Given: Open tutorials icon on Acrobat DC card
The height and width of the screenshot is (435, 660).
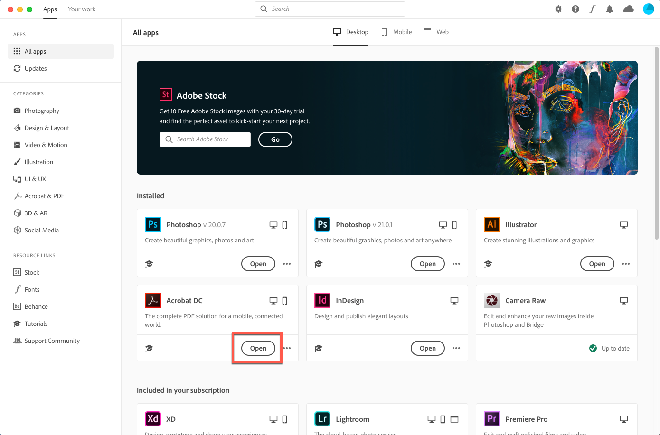Looking at the screenshot, I should point(149,348).
